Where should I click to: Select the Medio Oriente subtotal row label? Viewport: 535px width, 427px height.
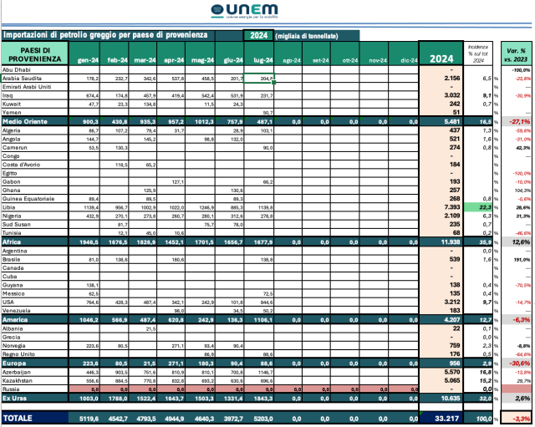pos(25,122)
